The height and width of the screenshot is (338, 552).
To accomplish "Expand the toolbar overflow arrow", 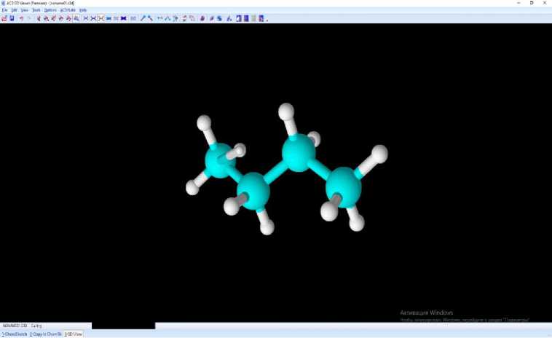I will tap(267, 20).
